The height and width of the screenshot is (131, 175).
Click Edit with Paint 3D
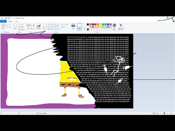(121, 27)
